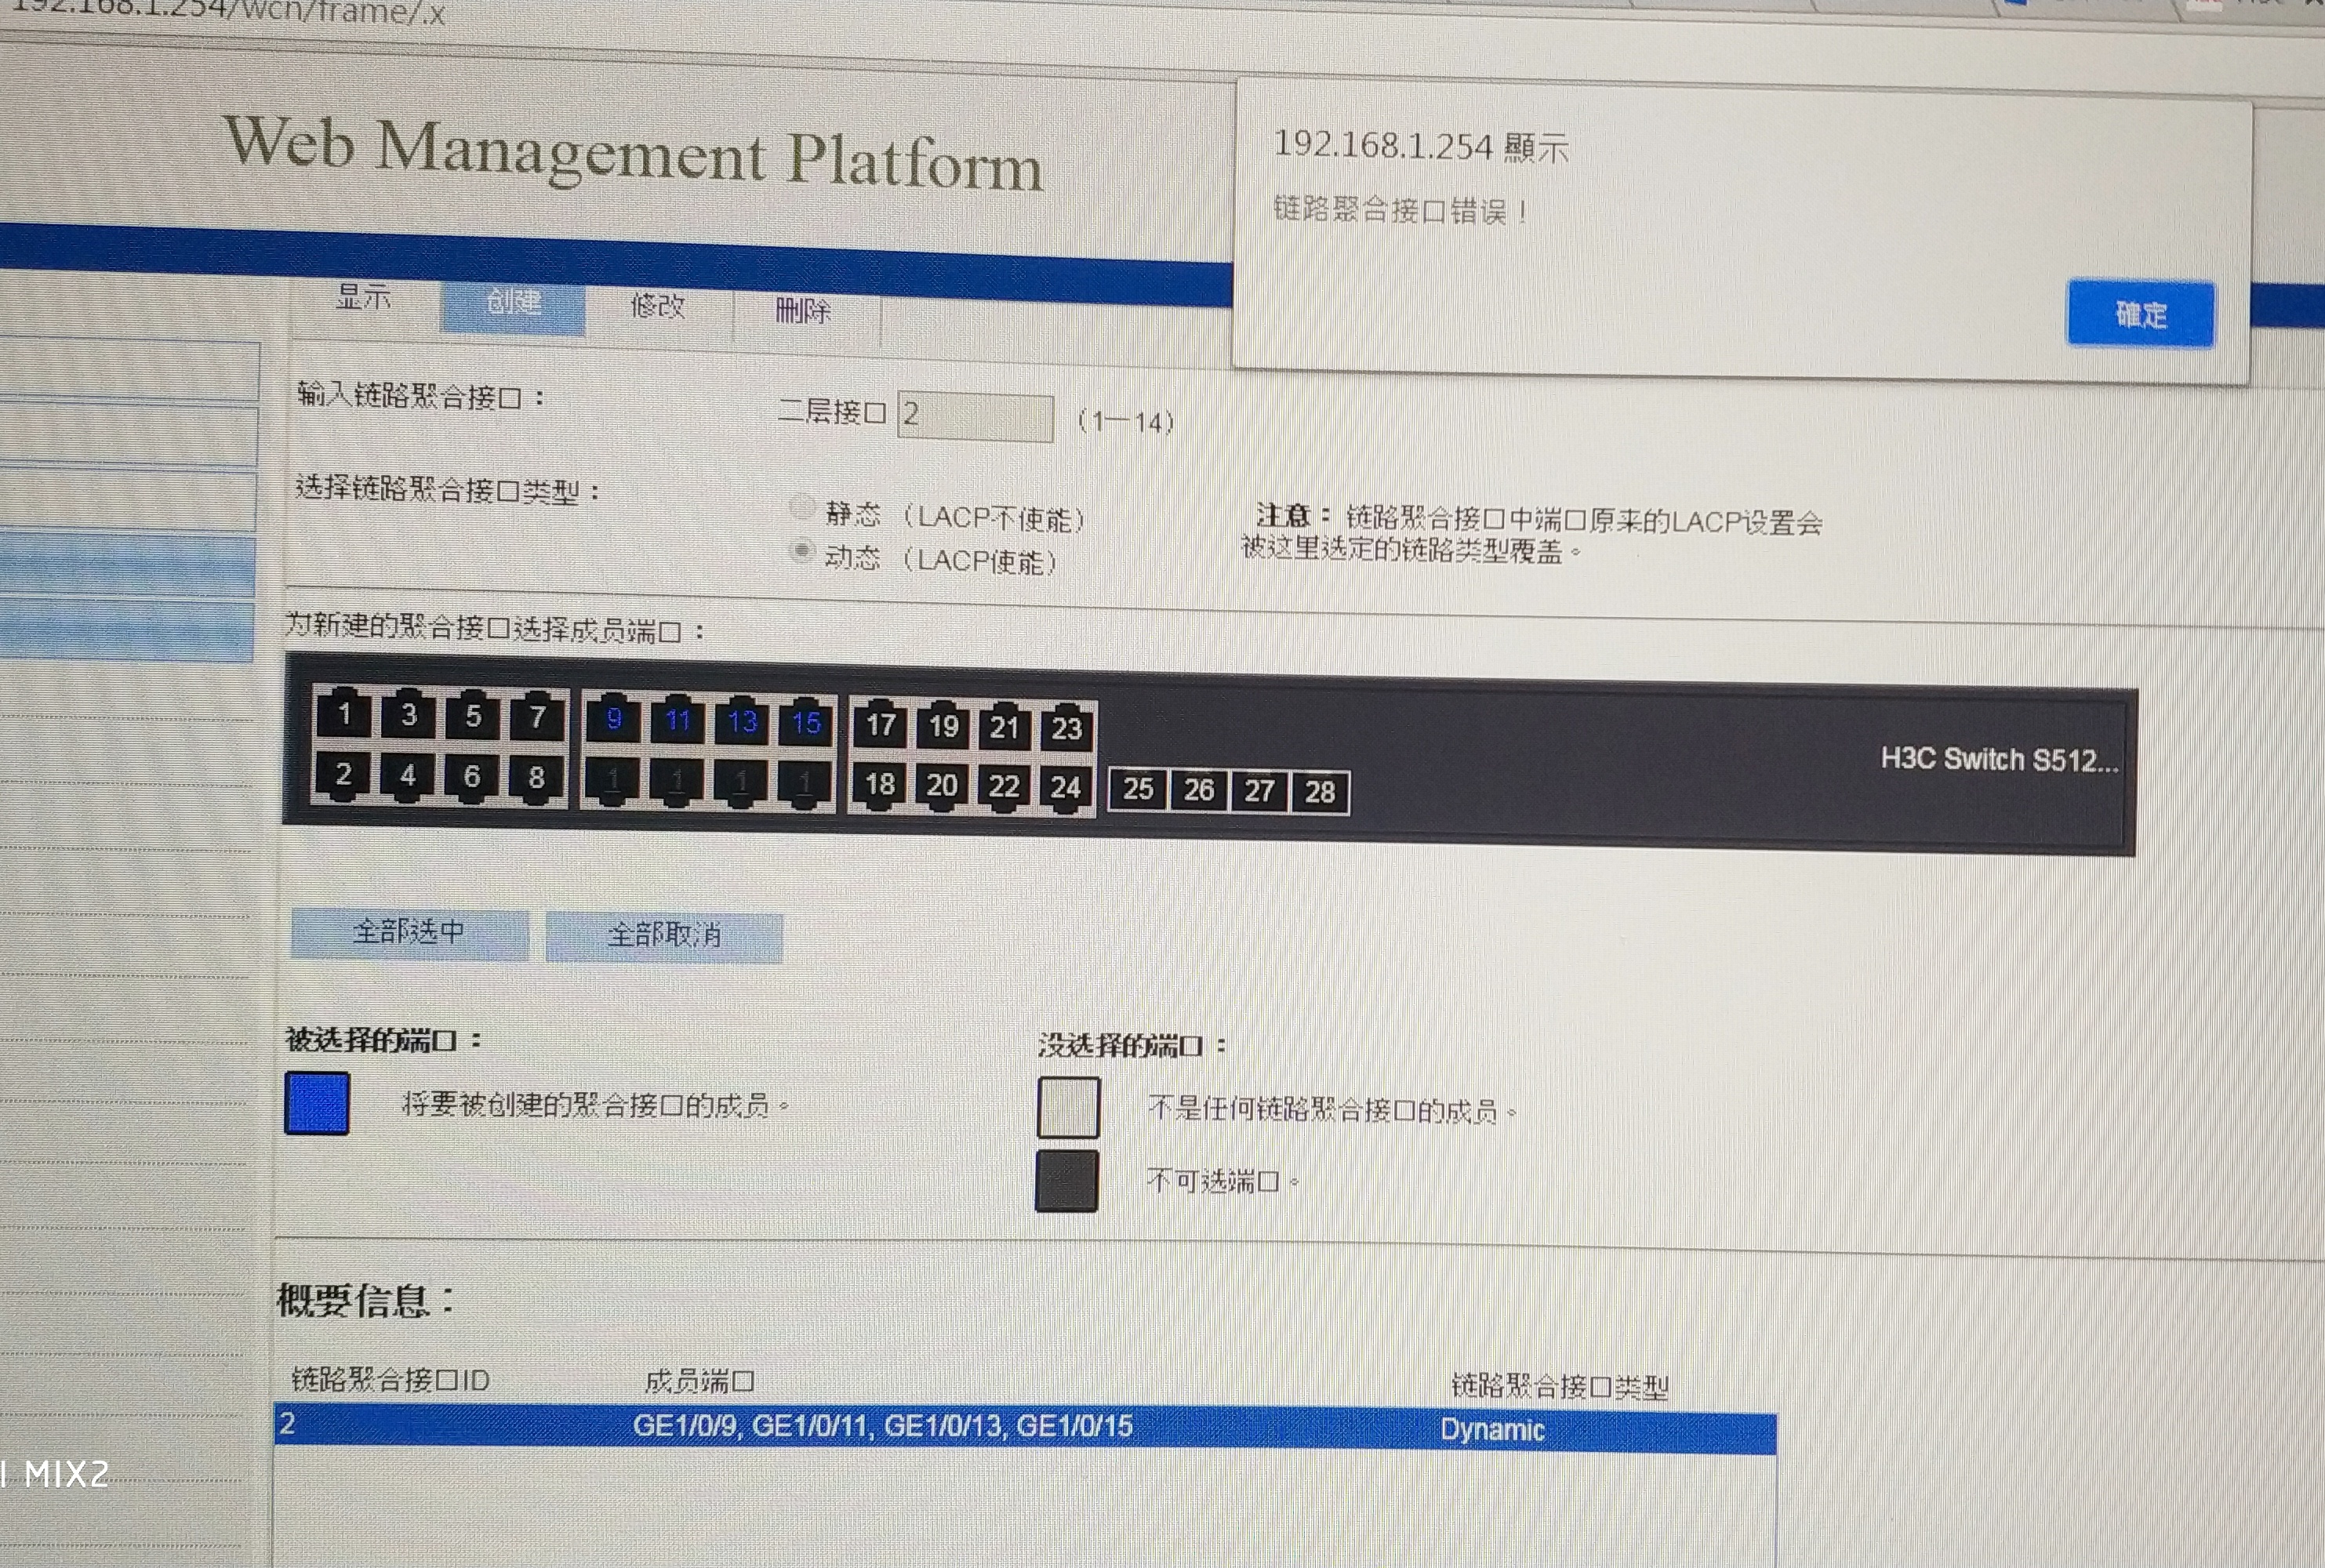Select switch port 24 icon

[x=1065, y=789]
